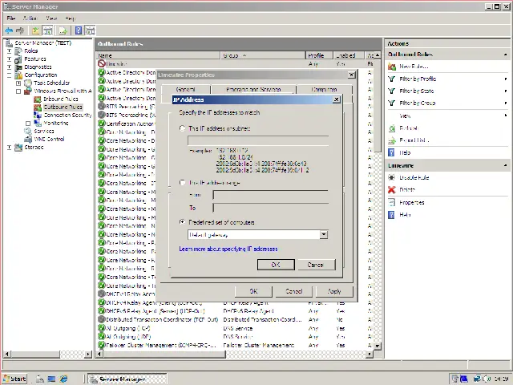Toggle the Show/Hide Console Tree toolbar icon

(48, 30)
